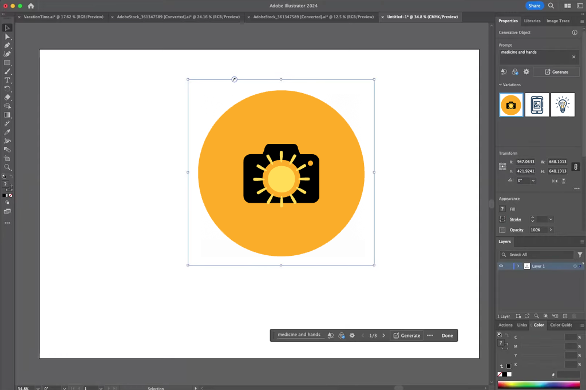
Task: Select the Pen tool
Action: [x=7, y=45]
